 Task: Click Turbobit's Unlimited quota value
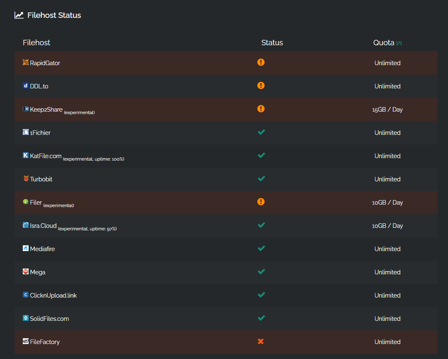point(387,179)
